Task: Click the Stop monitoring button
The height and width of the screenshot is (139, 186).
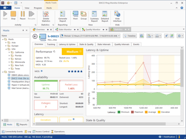Action: (x=13, y=15)
